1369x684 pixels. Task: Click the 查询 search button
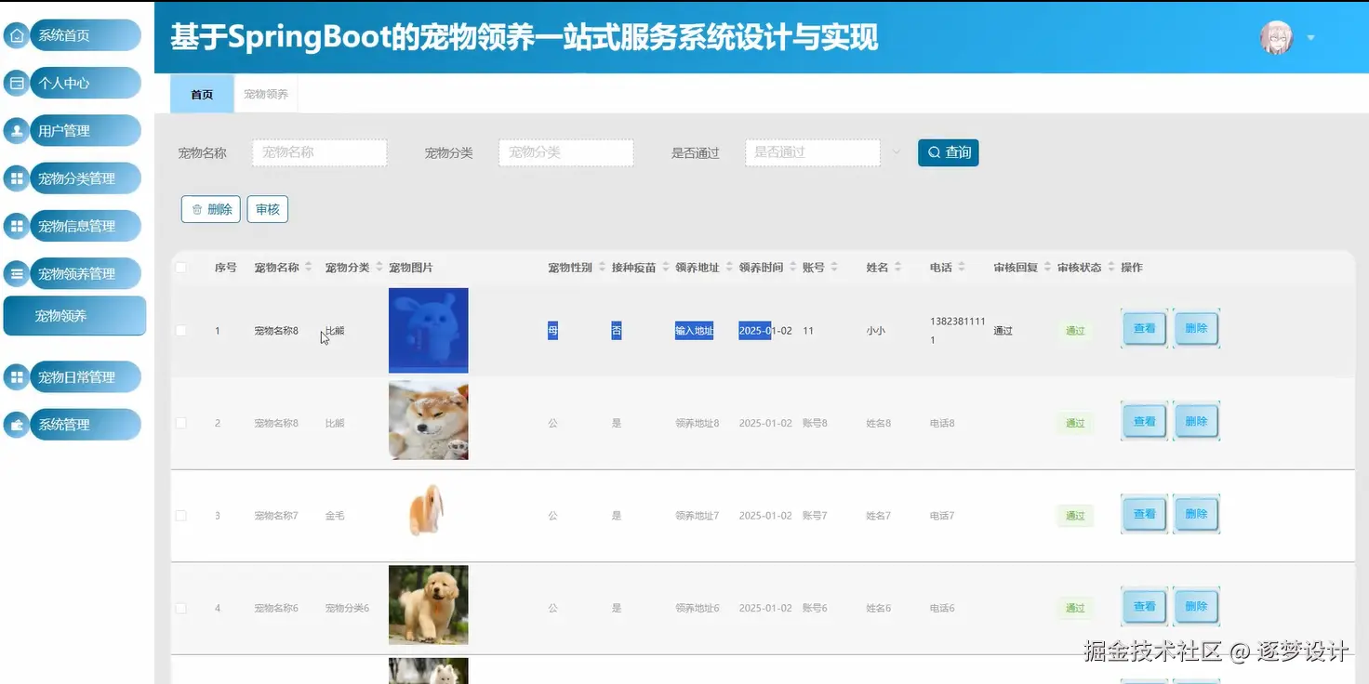[x=948, y=153]
